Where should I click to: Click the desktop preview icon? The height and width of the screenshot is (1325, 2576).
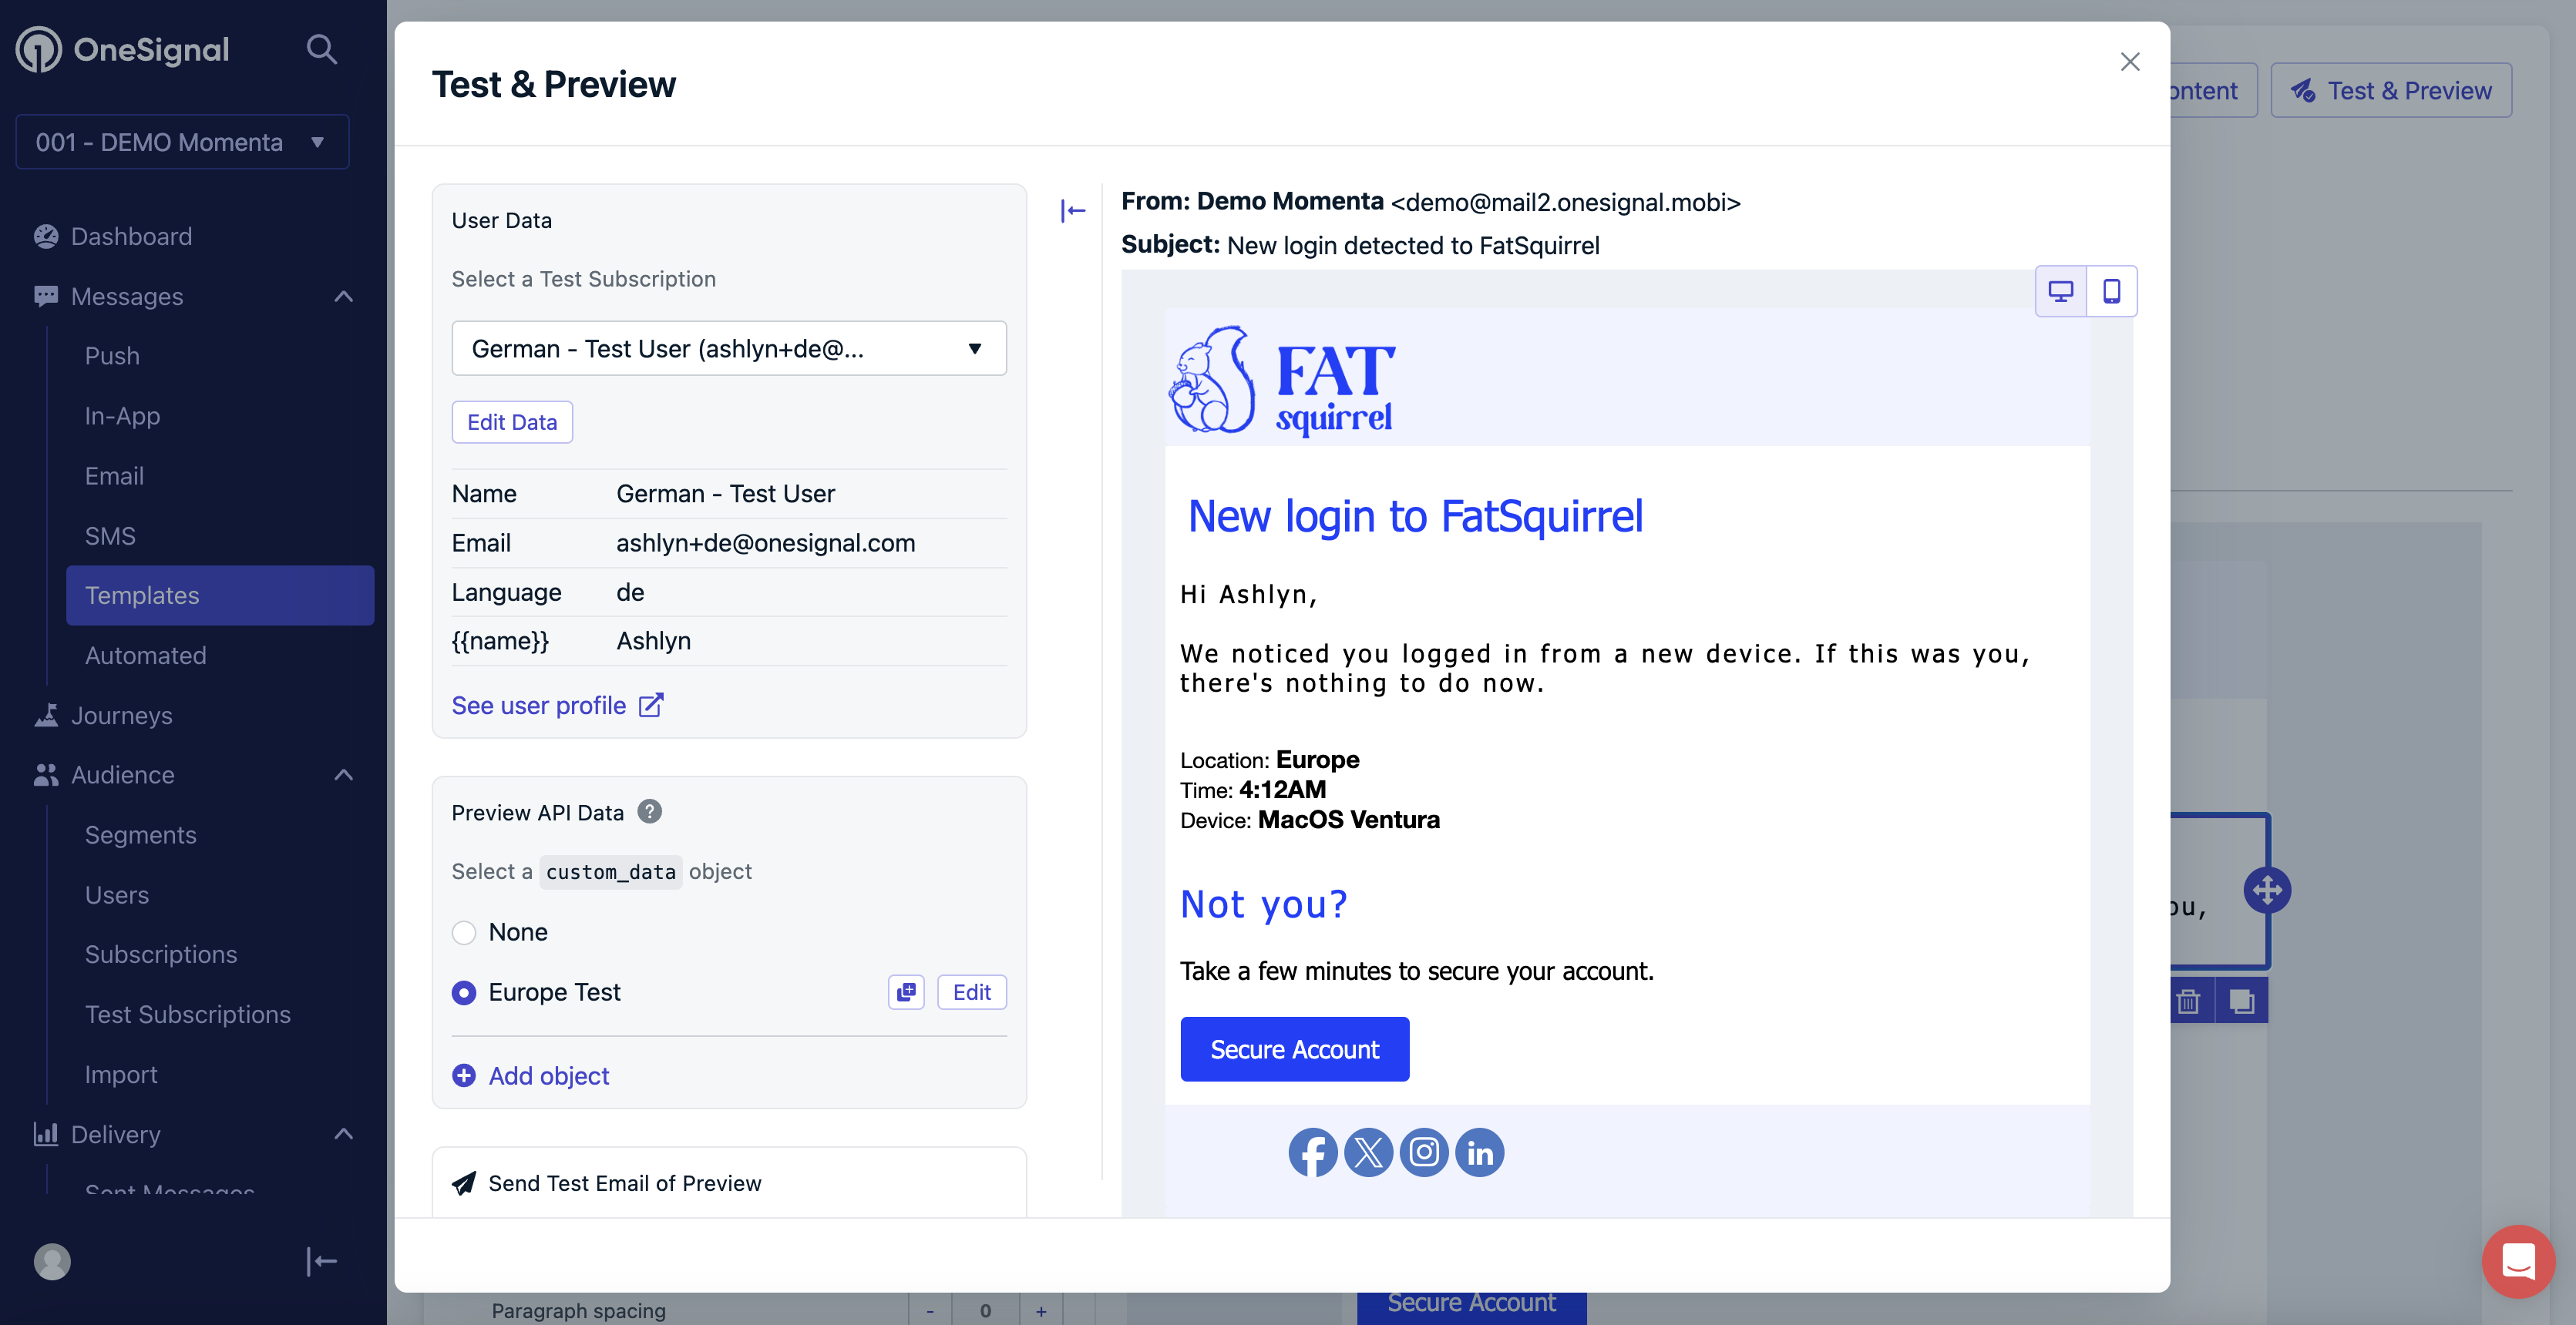click(2060, 290)
